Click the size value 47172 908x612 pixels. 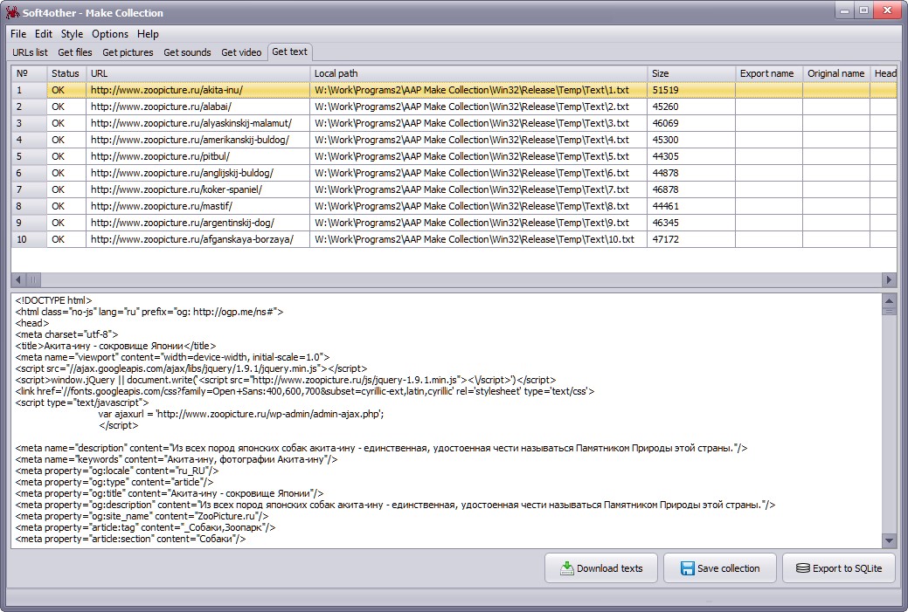pos(665,239)
